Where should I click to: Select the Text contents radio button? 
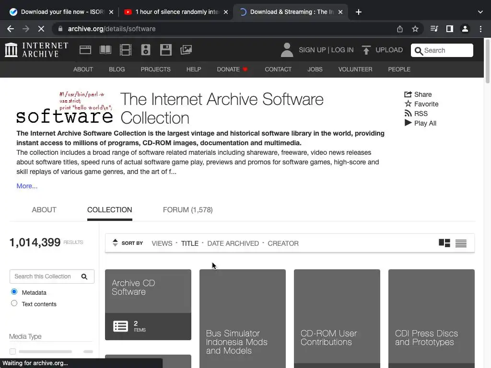(x=14, y=303)
